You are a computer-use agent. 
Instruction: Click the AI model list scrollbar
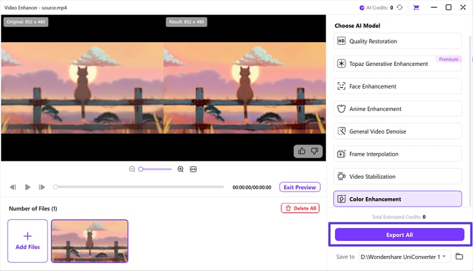[x=470, y=120]
